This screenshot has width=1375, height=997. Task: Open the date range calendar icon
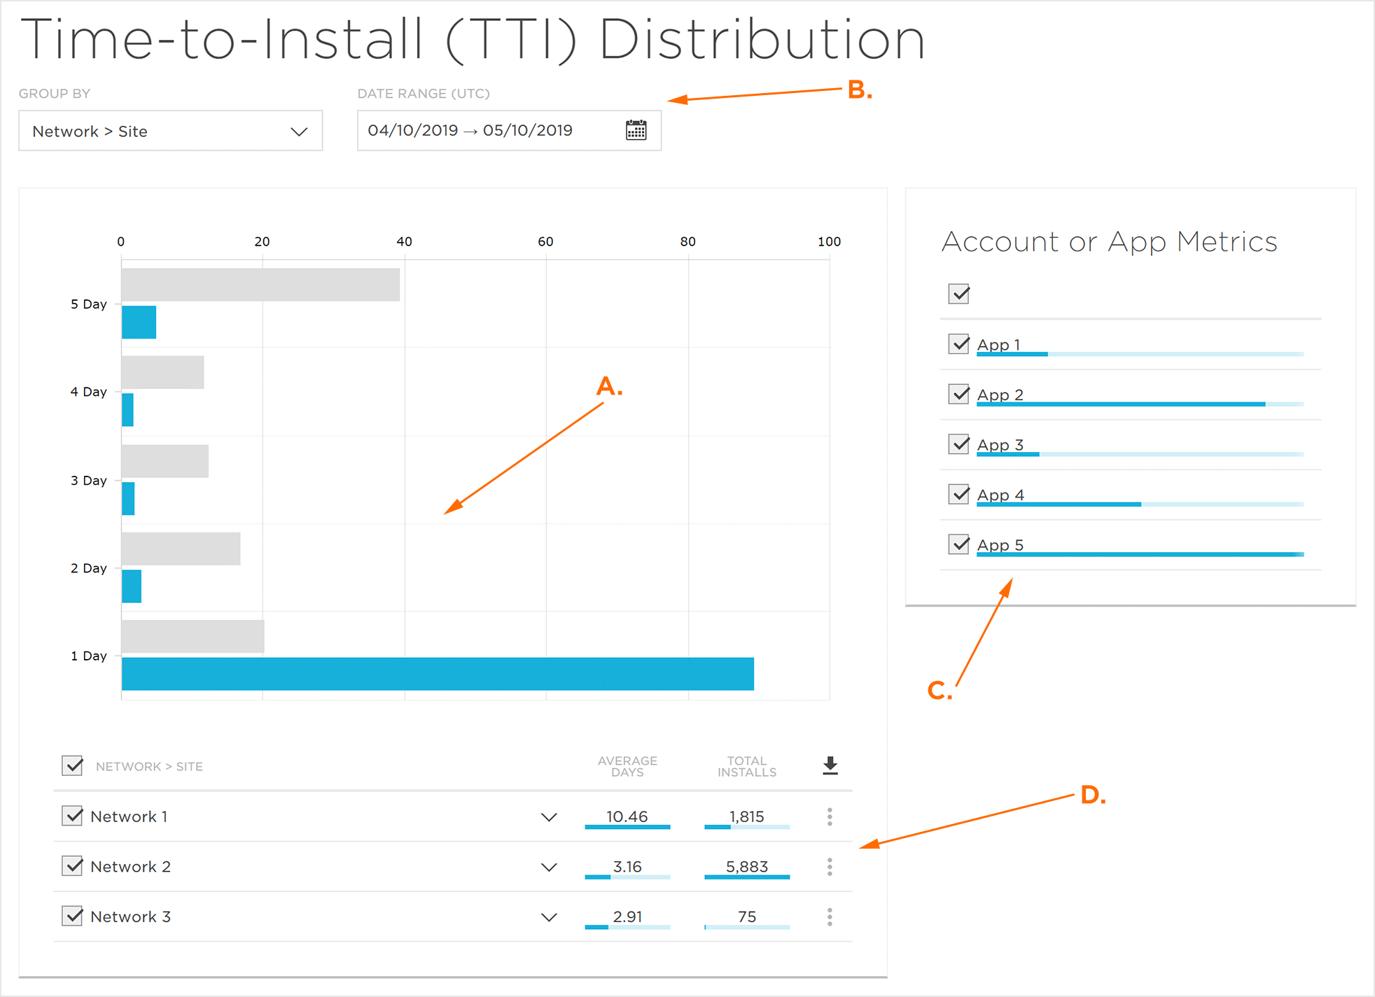pos(636,130)
